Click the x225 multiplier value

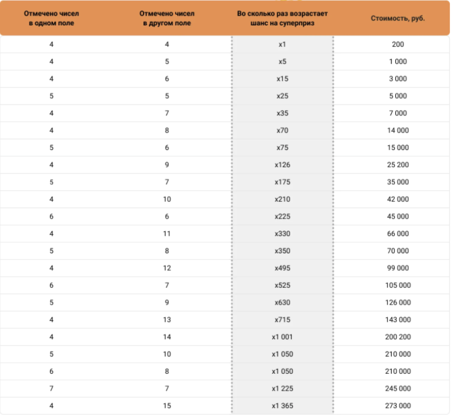pyautogui.click(x=282, y=217)
